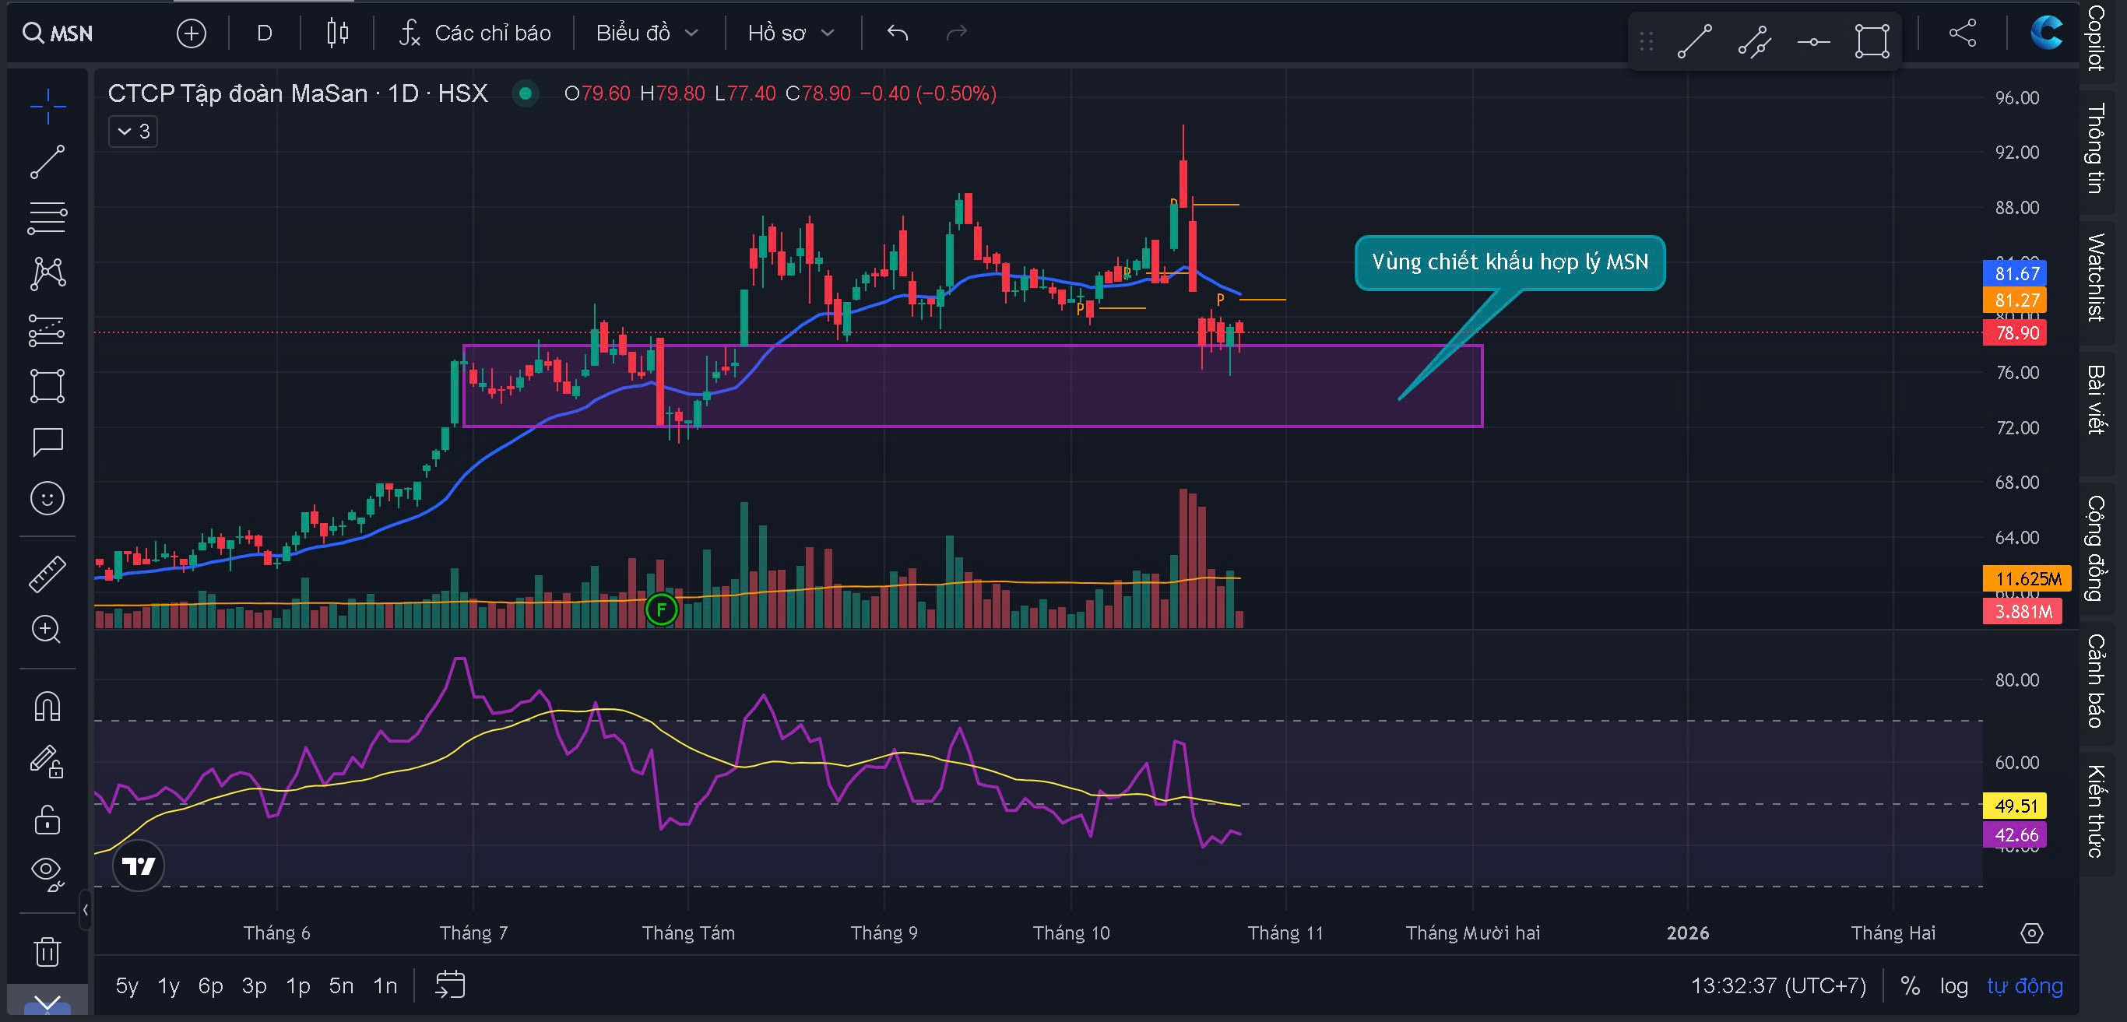Set time range to 6p
2127x1022 pixels.
pos(210,985)
